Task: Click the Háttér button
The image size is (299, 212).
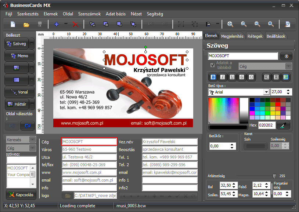Action: point(17,104)
